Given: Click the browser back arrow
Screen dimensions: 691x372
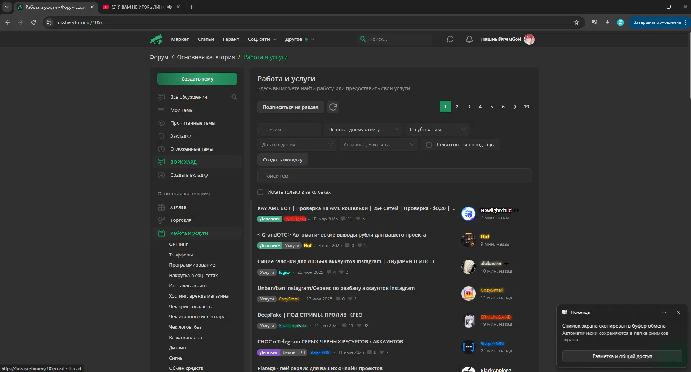Looking at the screenshot, I should click(x=8, y=22).
